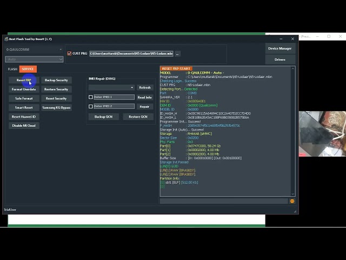Screen dimensions: 346x260
Task: Switch to the FLASH tab
Action: 12,69
